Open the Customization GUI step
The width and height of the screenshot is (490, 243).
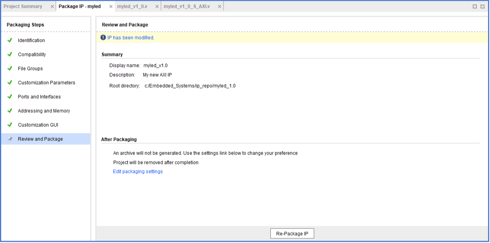point(38,125)
